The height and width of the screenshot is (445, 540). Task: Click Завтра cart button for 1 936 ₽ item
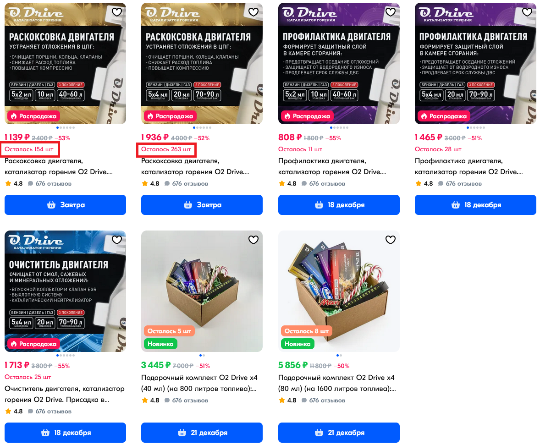pos(202,205)
